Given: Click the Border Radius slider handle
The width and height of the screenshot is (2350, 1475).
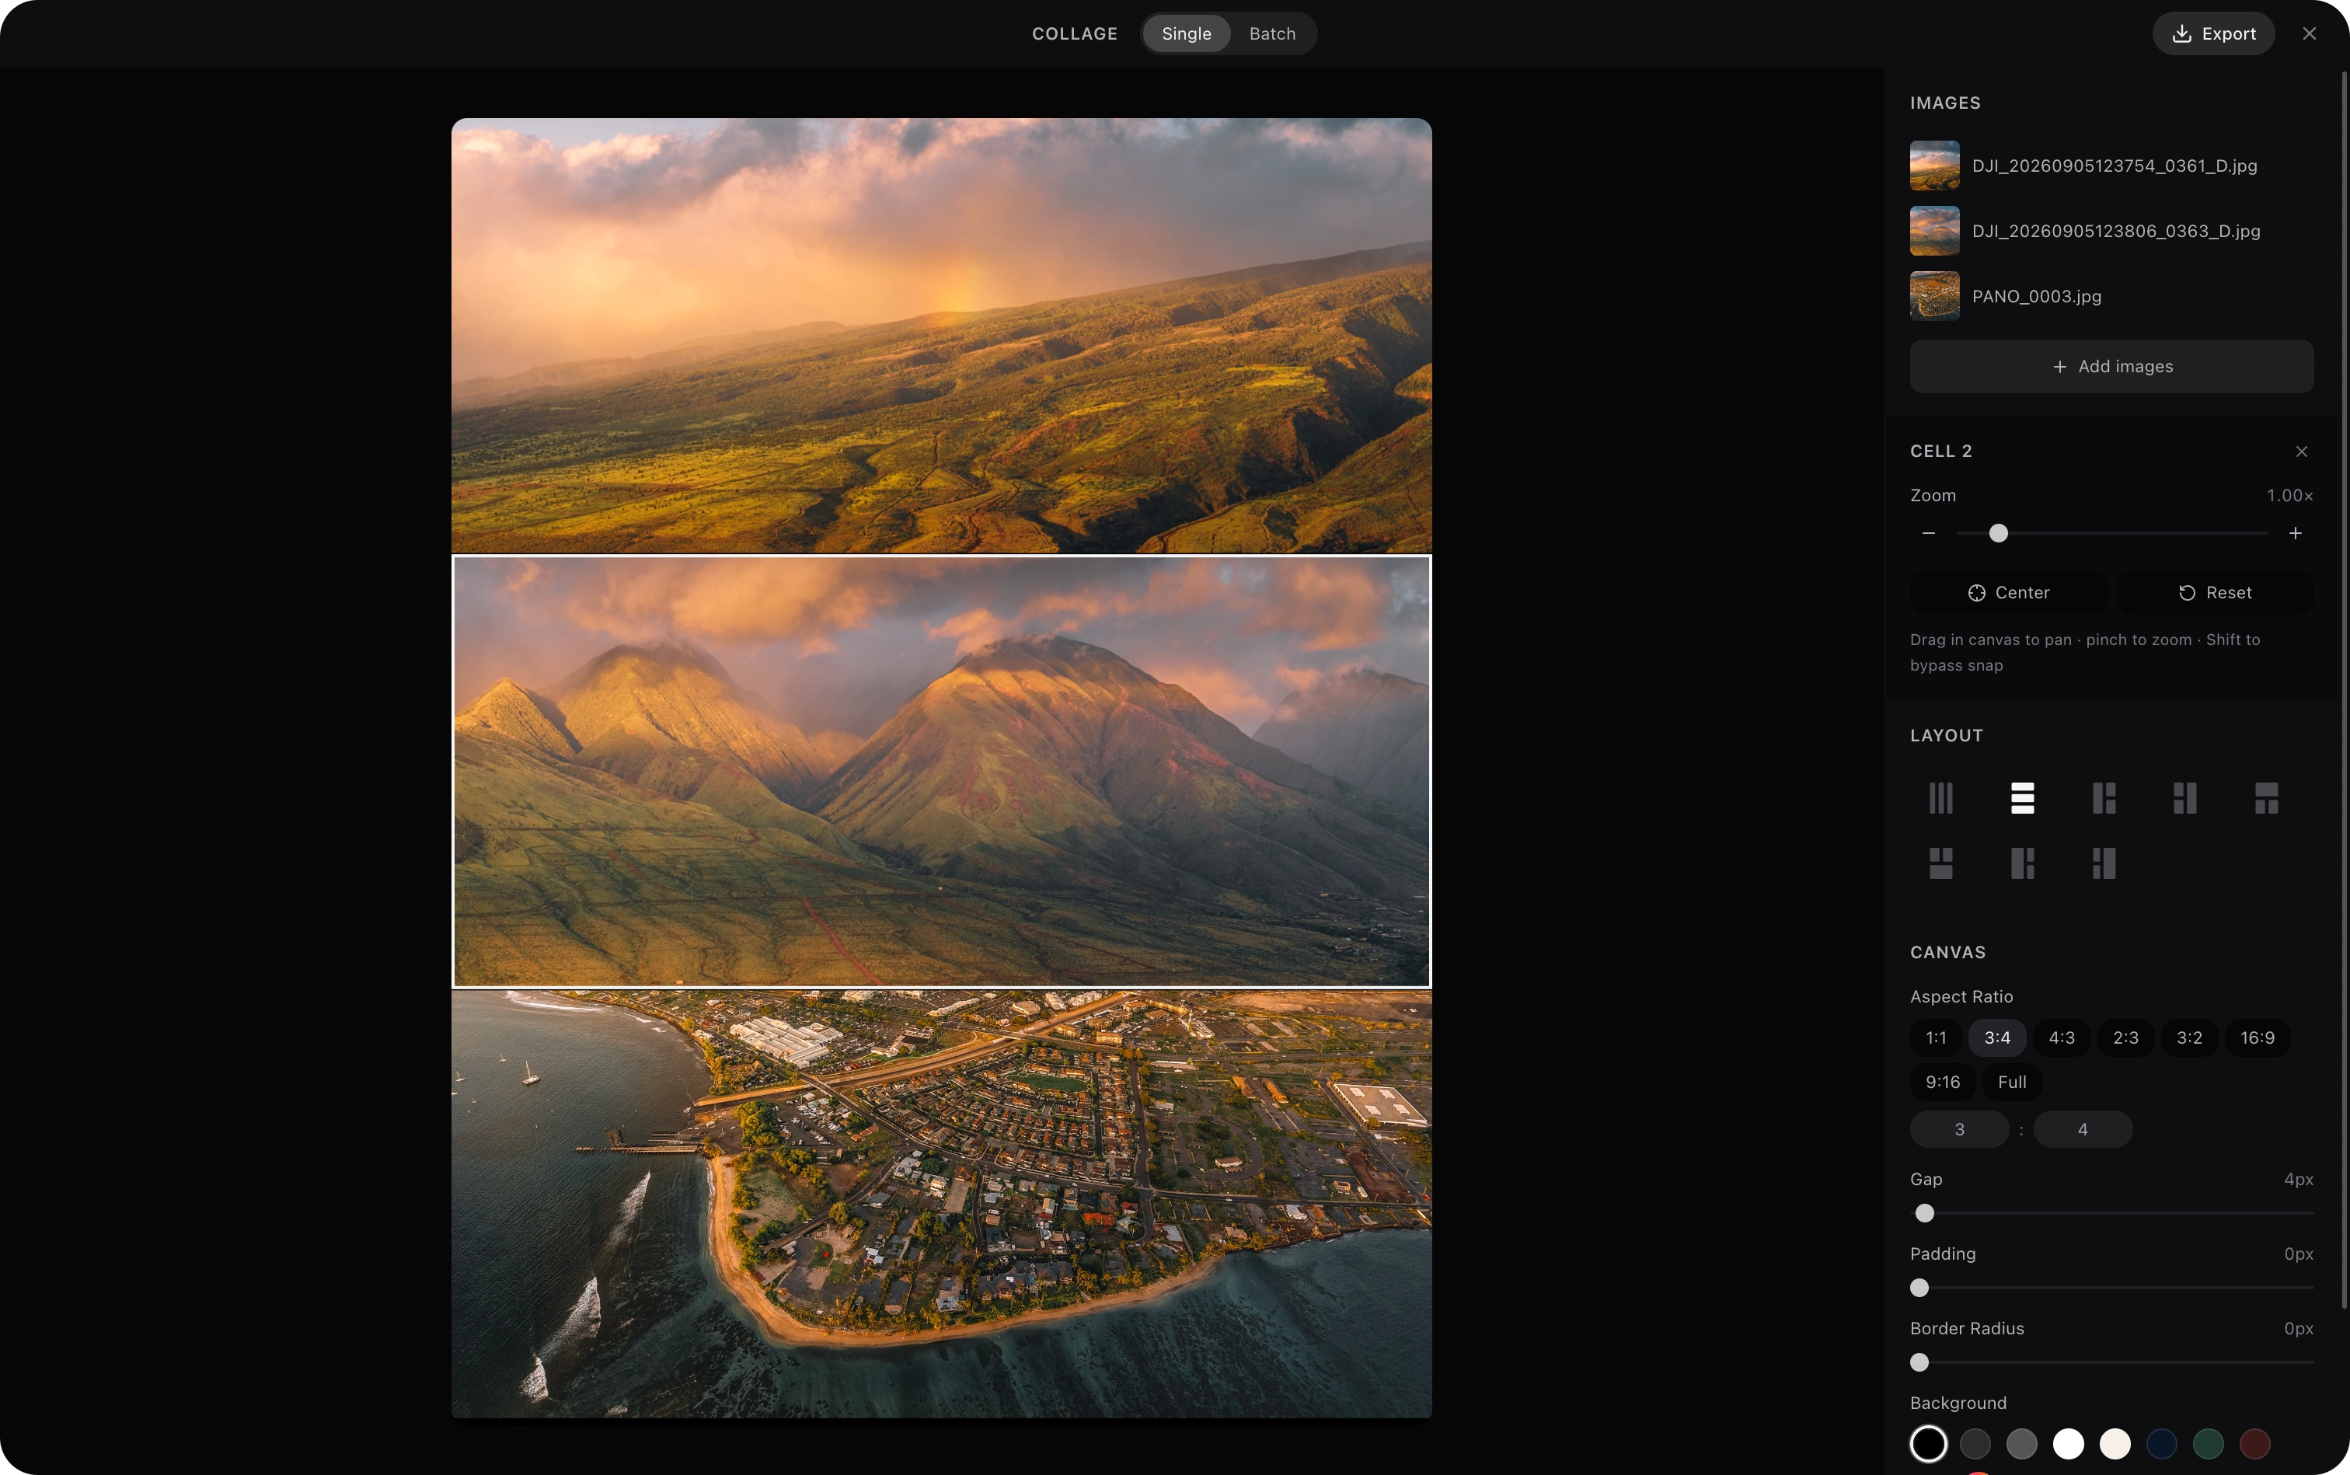Looking at the screenshot, I should tap(1919, 1363).
